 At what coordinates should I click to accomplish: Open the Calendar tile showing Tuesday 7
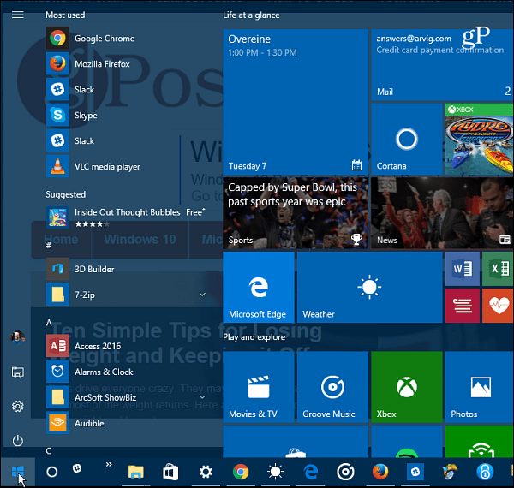(x=296, y=102)
